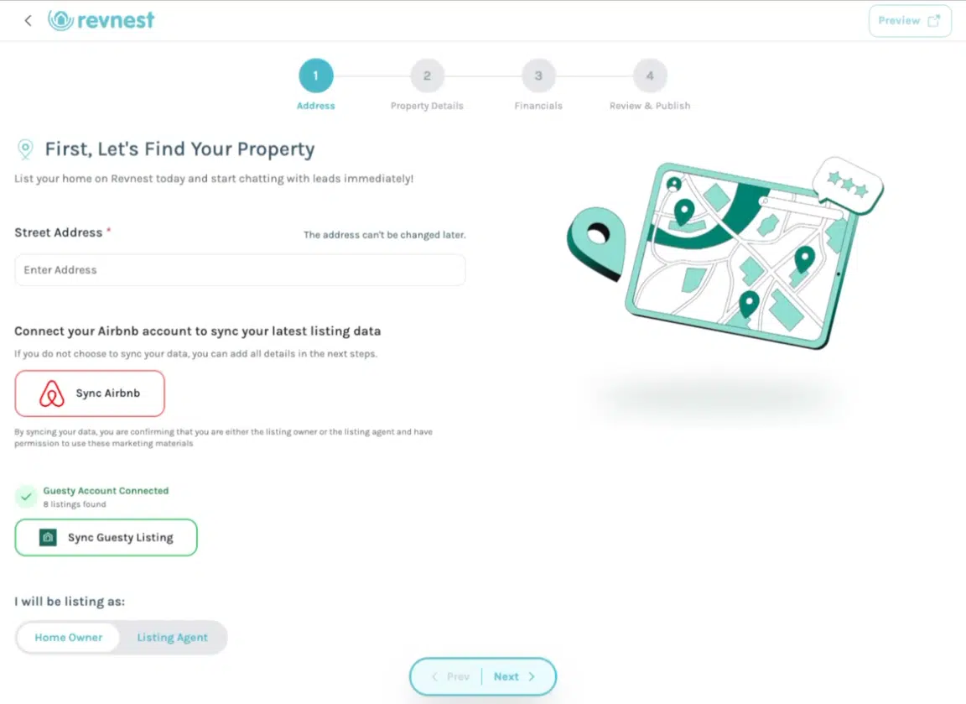Open the listing Preview button
The image size is (966, 704).
[x=909, y=21]
